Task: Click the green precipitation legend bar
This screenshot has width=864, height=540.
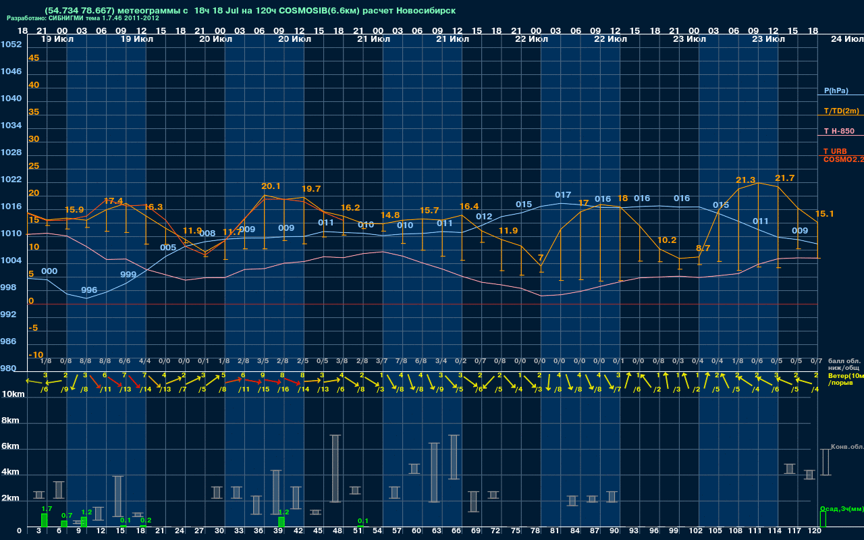Action: [x=822, y=520]
